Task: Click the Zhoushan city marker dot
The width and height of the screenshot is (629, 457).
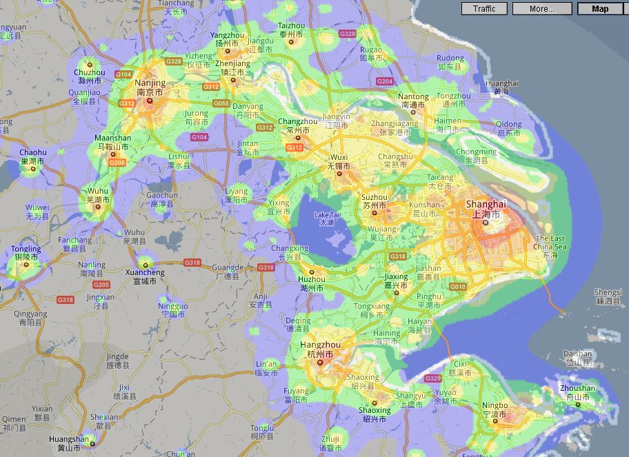Action: click(577, 405)
